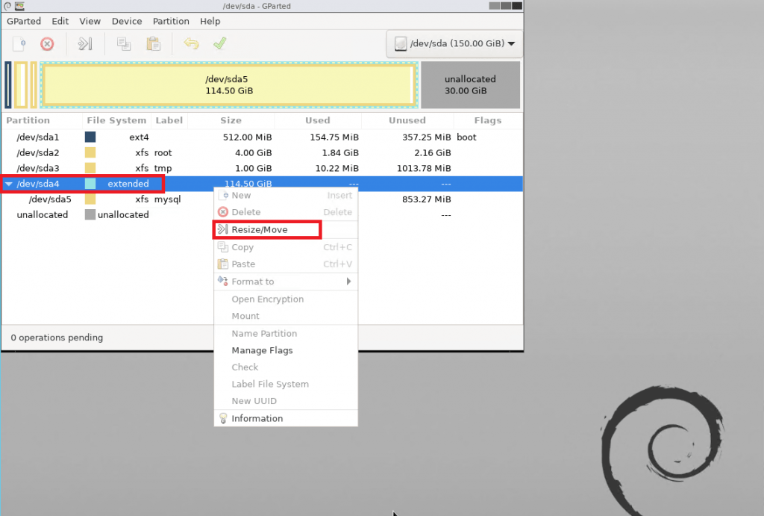The height and width of the screenshot is (516, 764).
Task: Choose Copy in the context menu
Action: tap(286, 247)
